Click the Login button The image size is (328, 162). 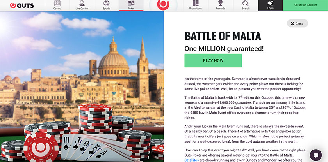tap(271, 5)
